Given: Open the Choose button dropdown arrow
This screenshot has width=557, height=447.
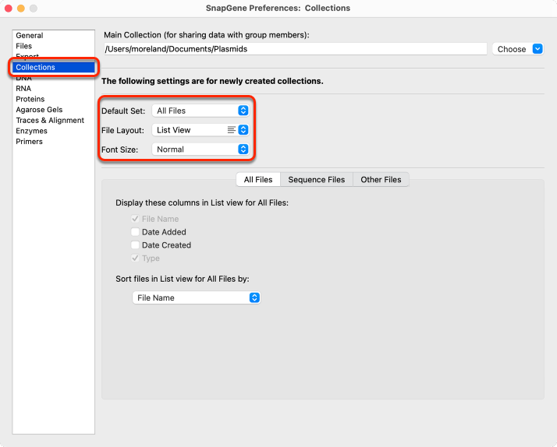Looking at the screenshot, I should [537, 49].
